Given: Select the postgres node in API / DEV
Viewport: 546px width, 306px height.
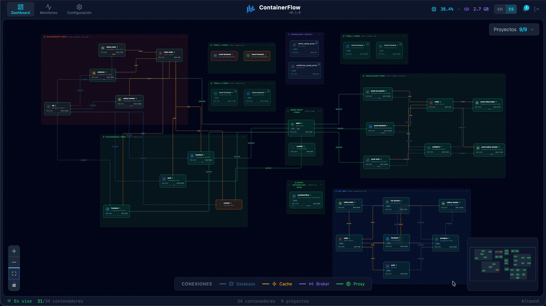Looking at the screenshot, I should [x=445, y=243].
